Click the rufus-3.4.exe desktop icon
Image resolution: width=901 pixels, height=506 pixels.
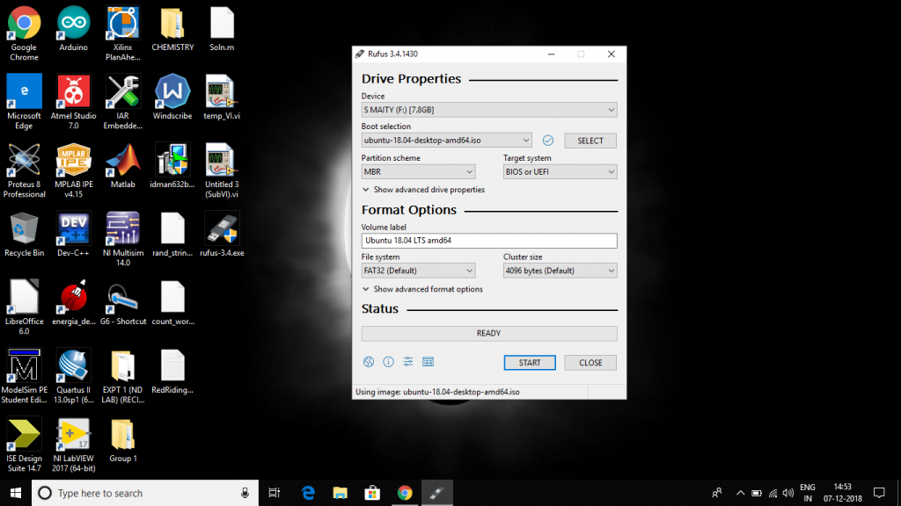[x=222, y=232]
